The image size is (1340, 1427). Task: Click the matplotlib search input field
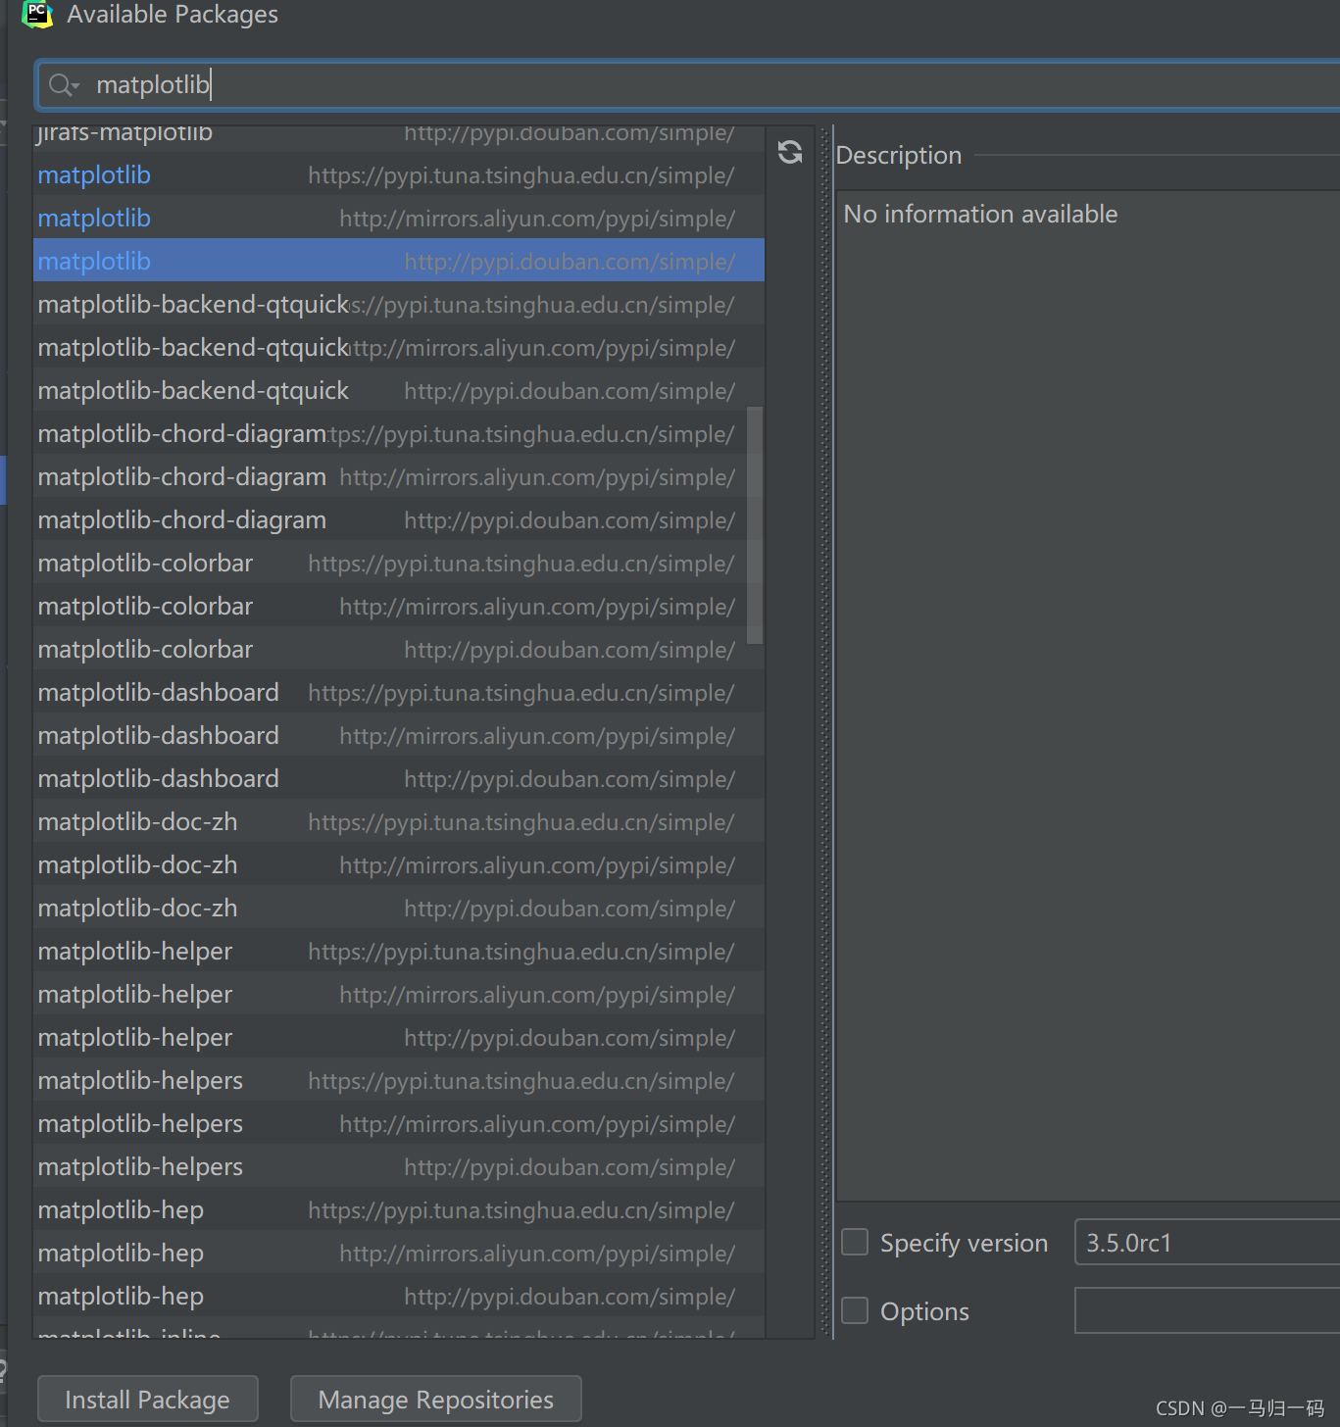[x=688, y=85]
